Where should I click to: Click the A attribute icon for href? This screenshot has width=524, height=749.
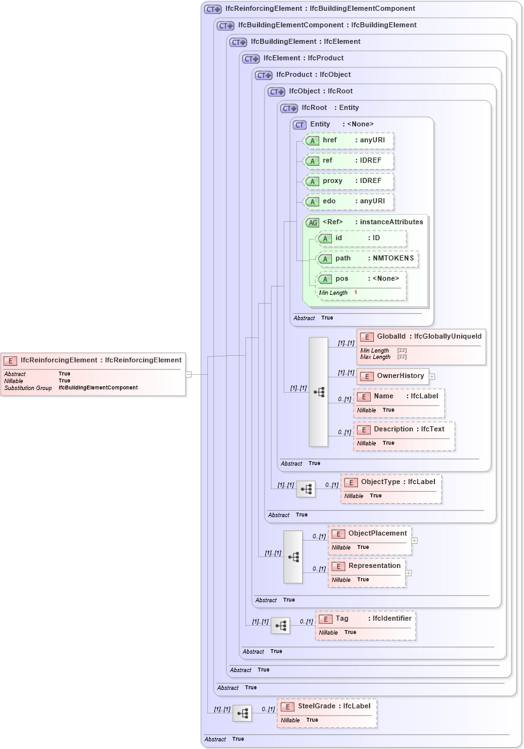tap(312, 140)
